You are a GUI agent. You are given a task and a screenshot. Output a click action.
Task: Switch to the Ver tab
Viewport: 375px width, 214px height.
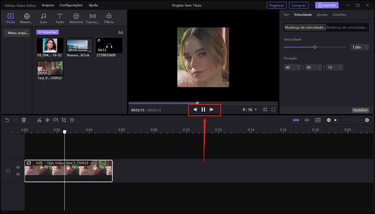(x=286, y=14)
